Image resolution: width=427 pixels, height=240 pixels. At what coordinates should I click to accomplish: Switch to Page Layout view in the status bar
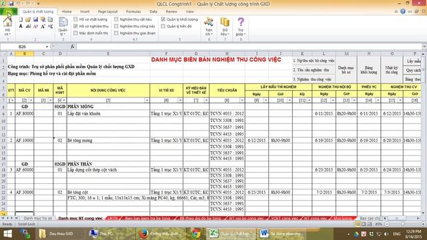[364, 224]
